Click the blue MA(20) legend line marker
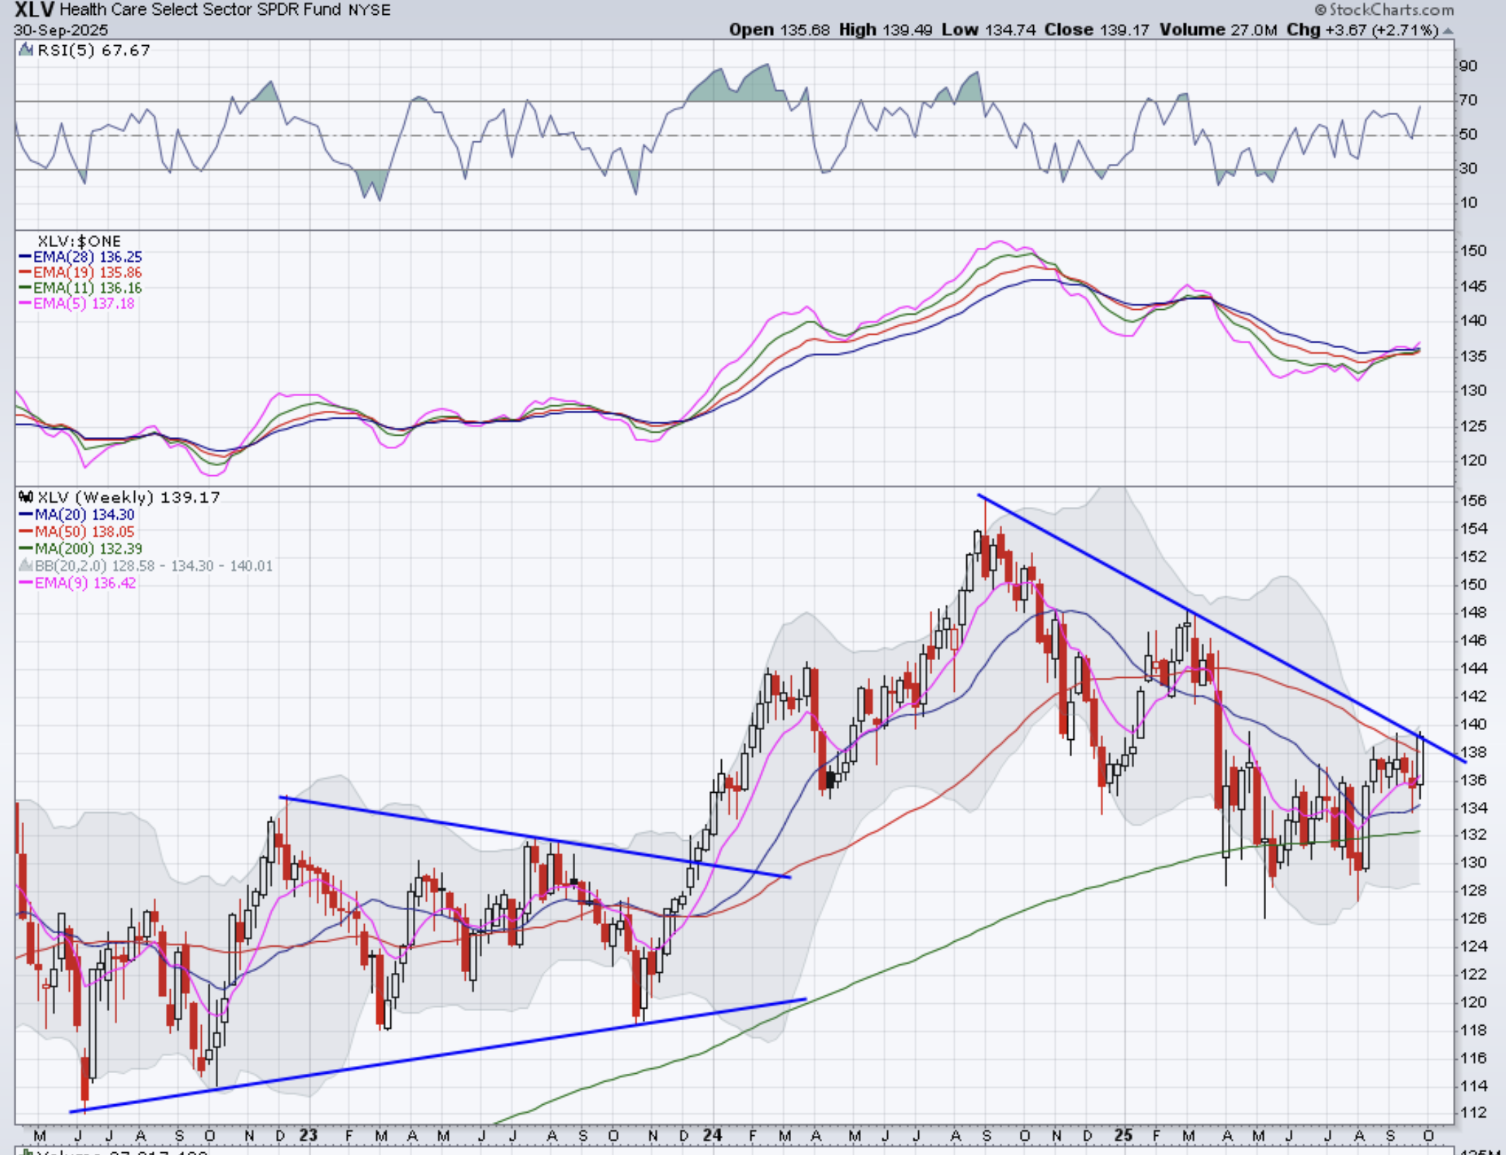Screen dimensions: 1506x1155 coord(25,515)
